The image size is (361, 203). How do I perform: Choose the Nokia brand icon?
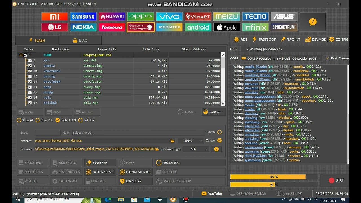click(83, 27)
